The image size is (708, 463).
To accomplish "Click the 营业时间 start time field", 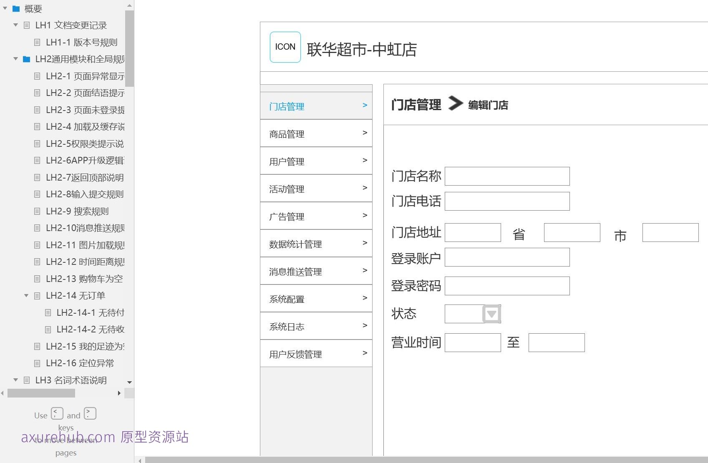I will pos(473,343).
